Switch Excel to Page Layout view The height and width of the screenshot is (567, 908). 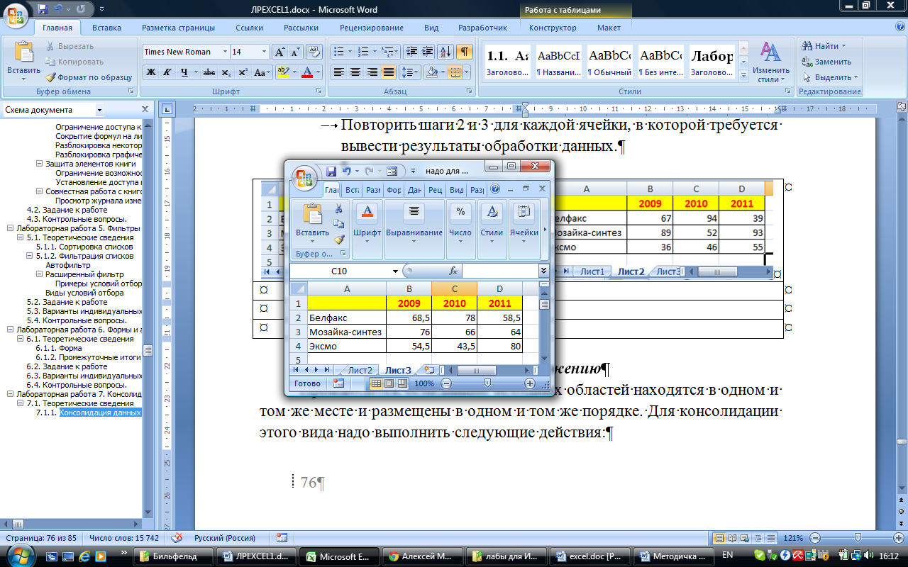(x=389, y=383)
